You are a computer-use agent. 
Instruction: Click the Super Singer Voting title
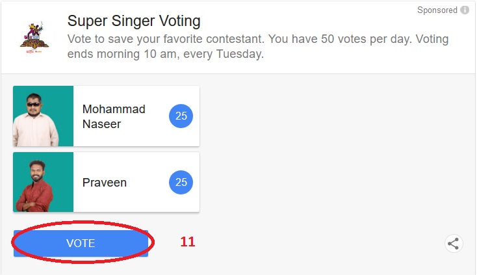(134, 21)
